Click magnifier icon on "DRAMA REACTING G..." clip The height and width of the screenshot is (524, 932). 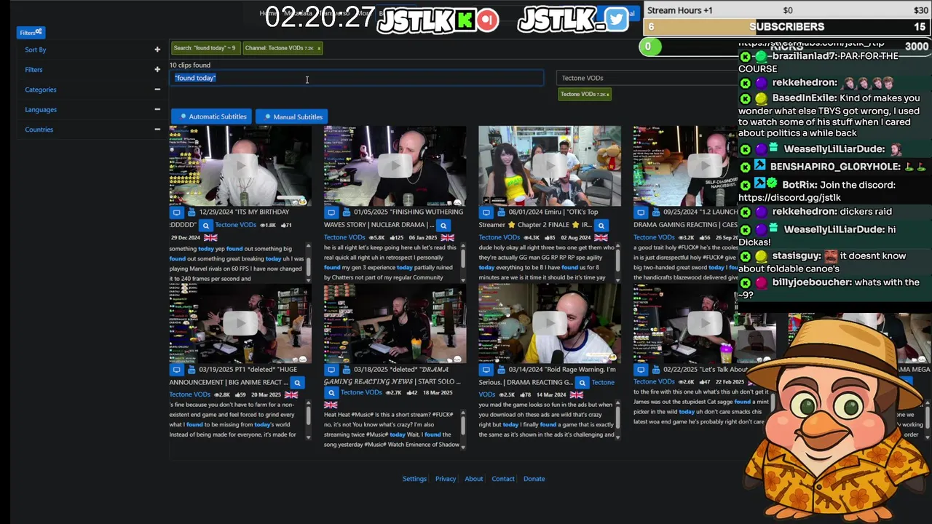[x=581, y=383]
